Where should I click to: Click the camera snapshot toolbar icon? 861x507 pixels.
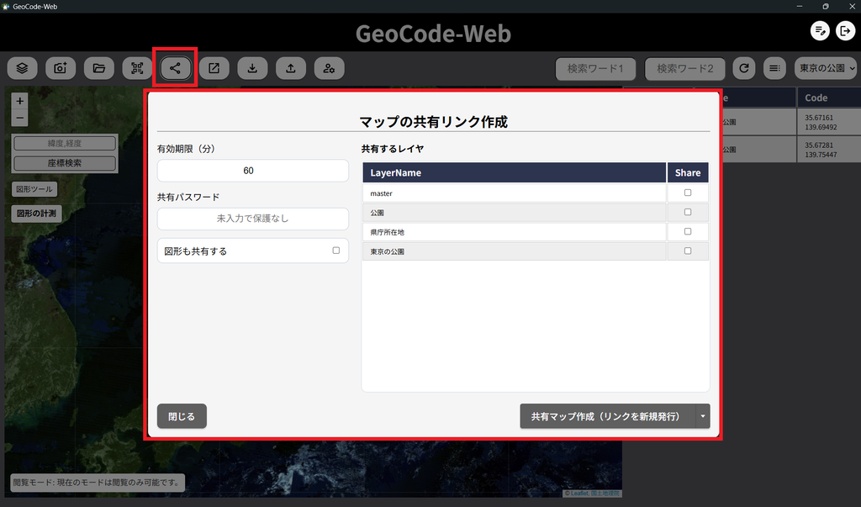pyautogui.click(x=61, y=68)
